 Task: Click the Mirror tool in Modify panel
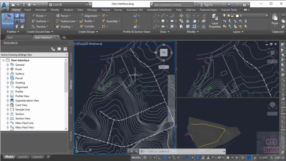click(188, 21)
